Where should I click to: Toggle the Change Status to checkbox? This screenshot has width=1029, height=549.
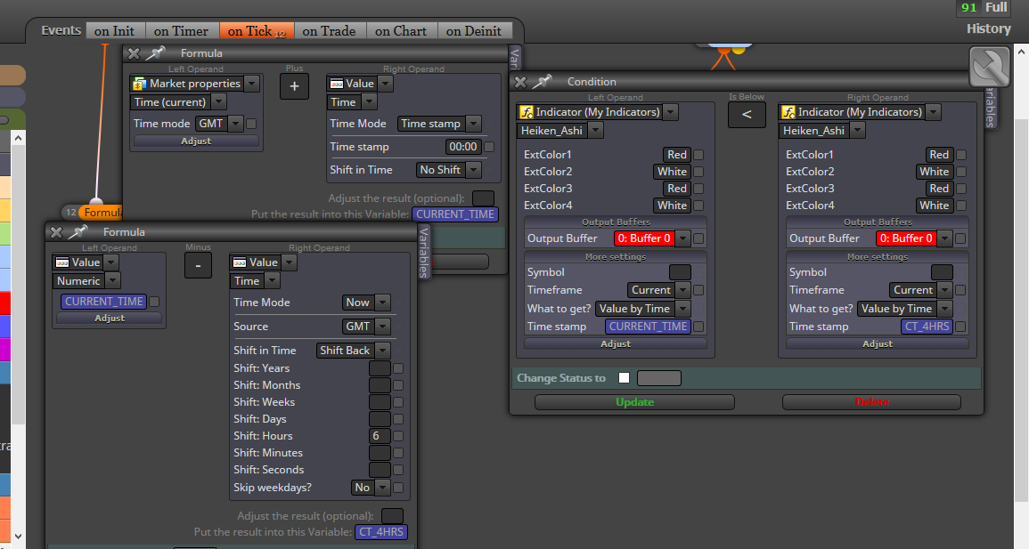(x=625, y=378)
